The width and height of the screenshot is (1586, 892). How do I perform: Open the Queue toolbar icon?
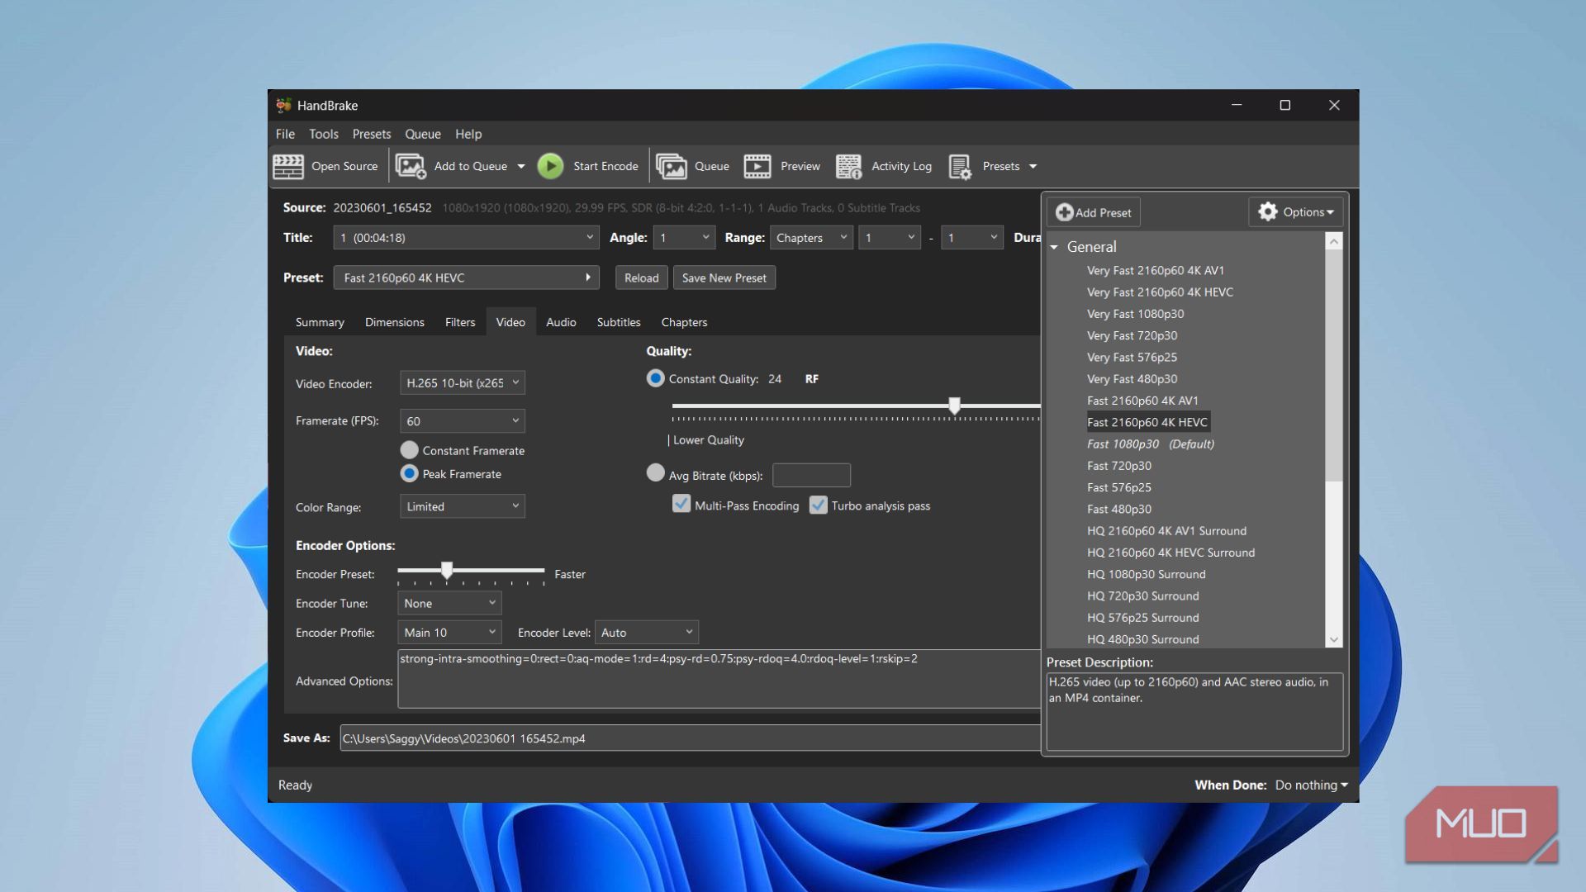672,166
